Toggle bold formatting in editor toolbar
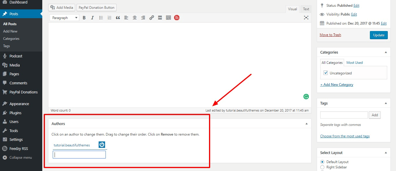 [x=84, y=18]
